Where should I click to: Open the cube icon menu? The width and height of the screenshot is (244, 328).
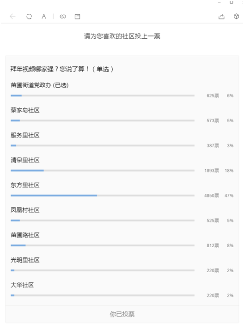[237, 16]
